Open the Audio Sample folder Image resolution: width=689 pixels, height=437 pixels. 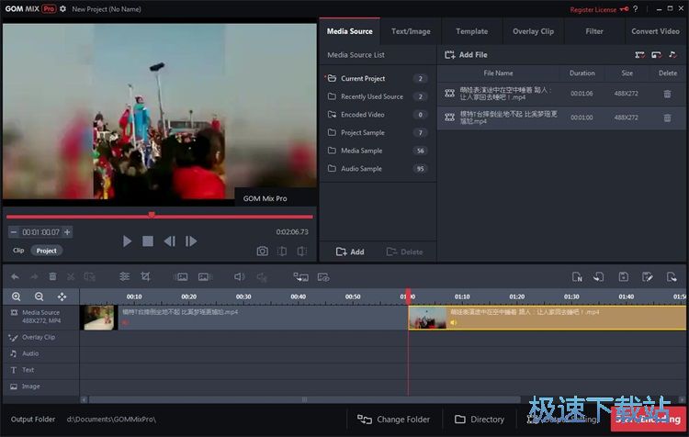click(x=361, y=169)
